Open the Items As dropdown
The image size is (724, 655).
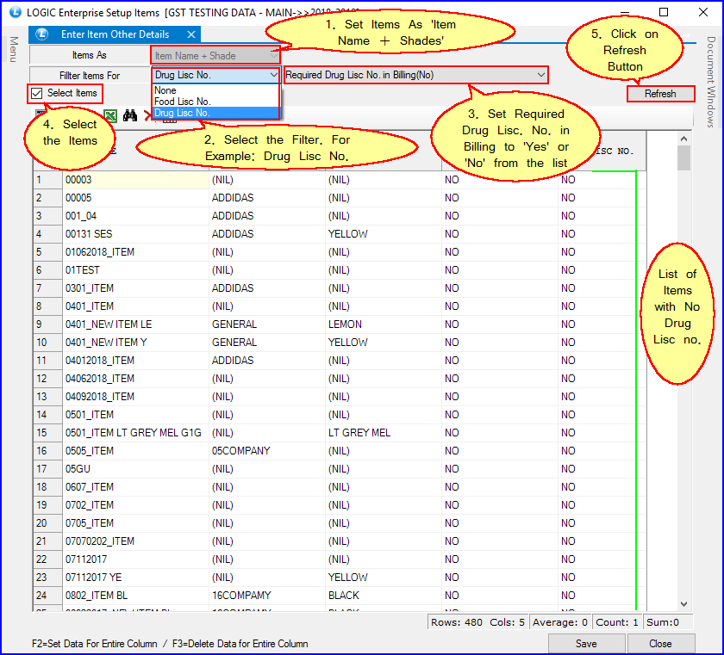(x=273, y=56)
